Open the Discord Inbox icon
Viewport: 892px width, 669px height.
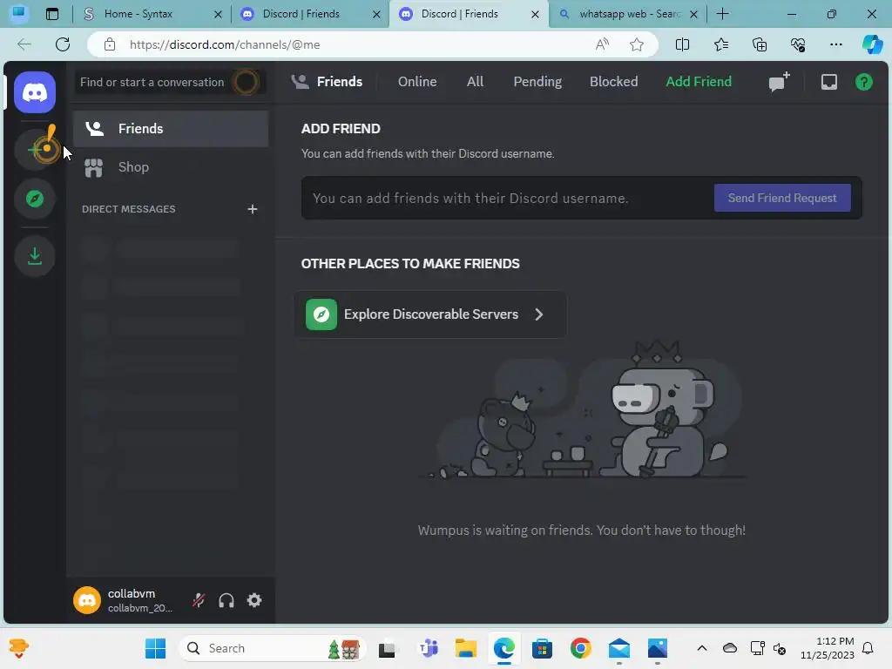point(829,82)
